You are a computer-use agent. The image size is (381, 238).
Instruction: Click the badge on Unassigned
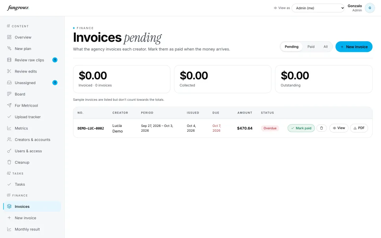55,83
